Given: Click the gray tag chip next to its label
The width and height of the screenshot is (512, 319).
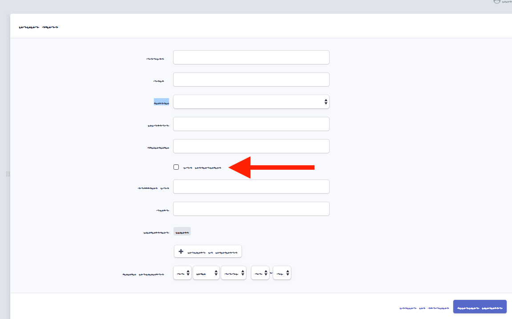Looking at the screenshot, I should [183, 231].
